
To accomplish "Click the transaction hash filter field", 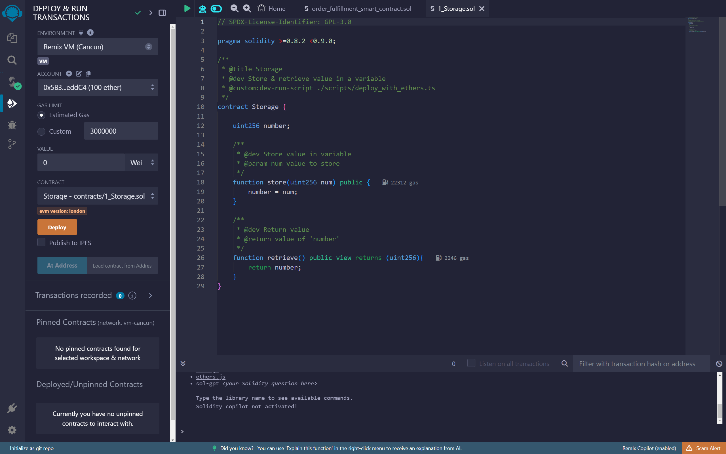I will coord(641,363).
